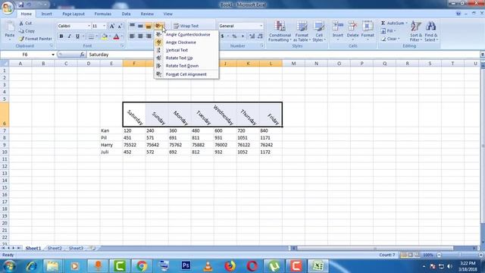Switch to Sheet2 tab
This screenshot has width=485, height=273.
[55, 248]
